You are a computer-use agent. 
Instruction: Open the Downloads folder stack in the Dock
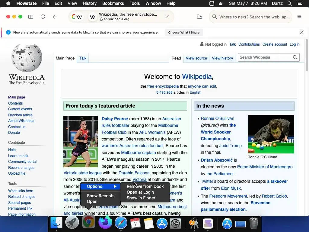(x=227, y=224)
